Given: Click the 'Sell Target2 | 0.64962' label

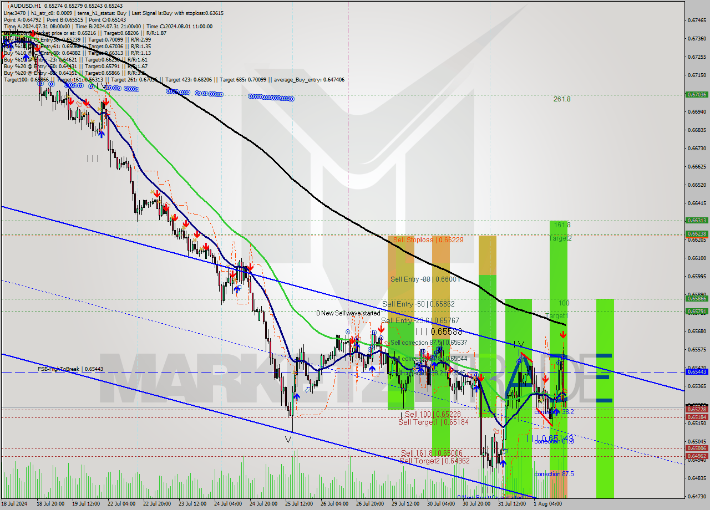Looking at the screenshot, I should click(x=434, y=461).
